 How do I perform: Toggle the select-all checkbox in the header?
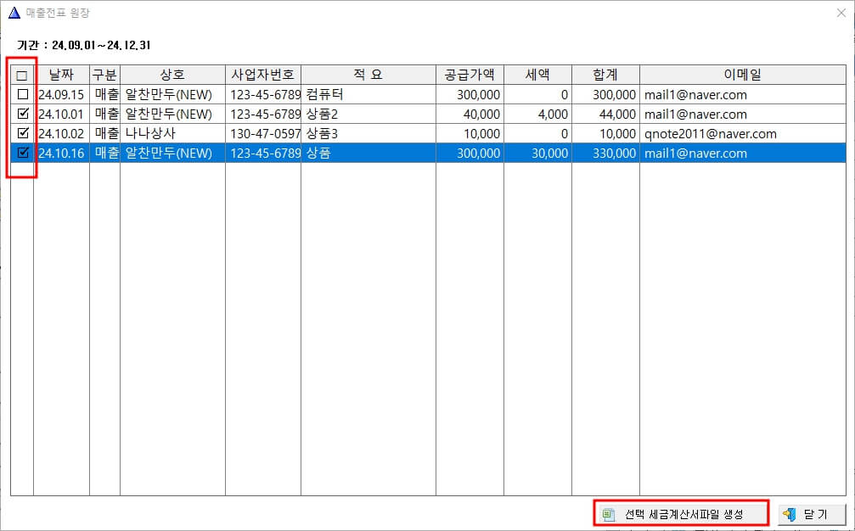point(22,75)
